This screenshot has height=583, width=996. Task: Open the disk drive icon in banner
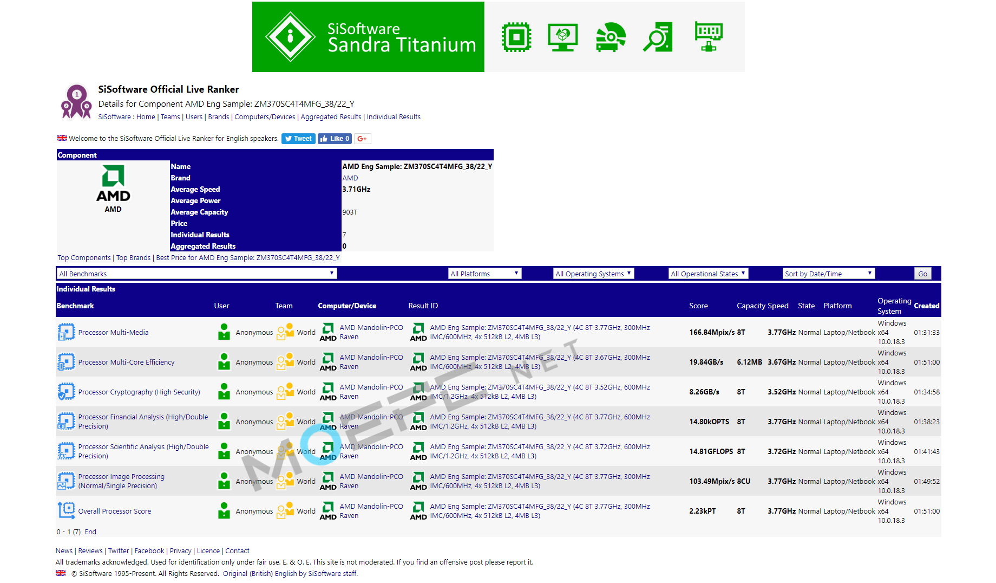tap(611, 37)
